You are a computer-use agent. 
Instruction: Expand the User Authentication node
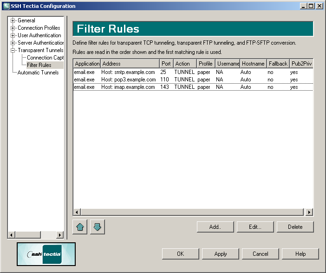click(x=13, y=35)
